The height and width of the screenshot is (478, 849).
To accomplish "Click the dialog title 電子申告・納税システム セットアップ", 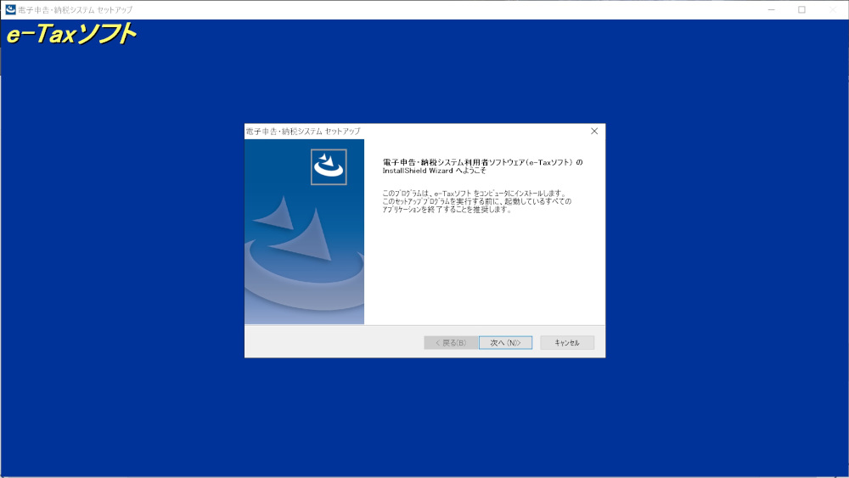I will [x=303, y=131].
